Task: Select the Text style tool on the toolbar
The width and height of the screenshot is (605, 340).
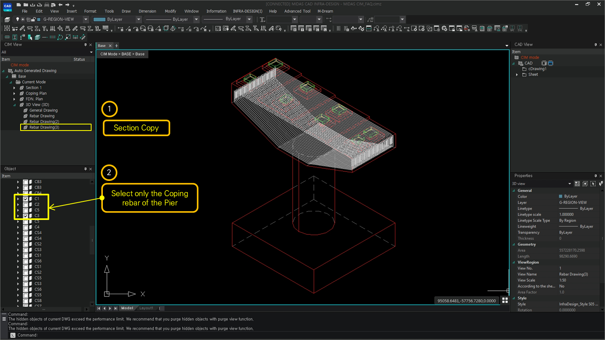Action: 262,19
